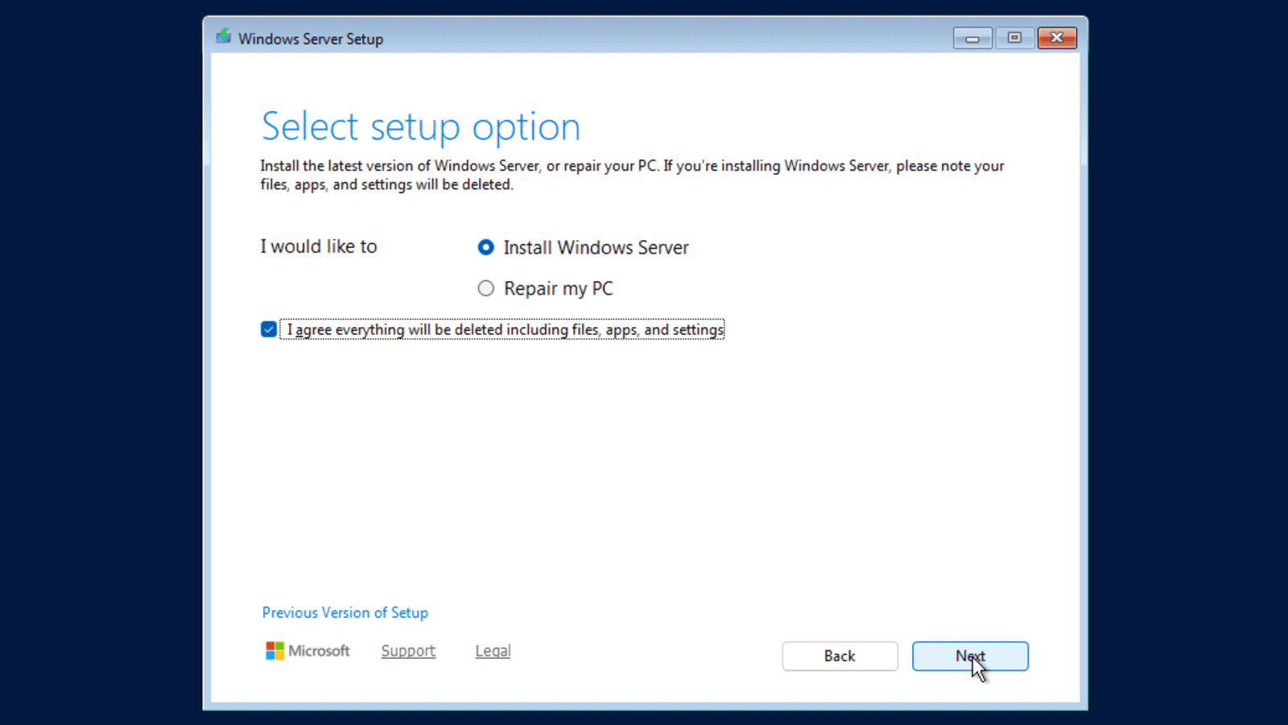Image resolution: width=1288 pixels, height=725 pixels.
Task: Click the Next button
Action: coord(970,656)
